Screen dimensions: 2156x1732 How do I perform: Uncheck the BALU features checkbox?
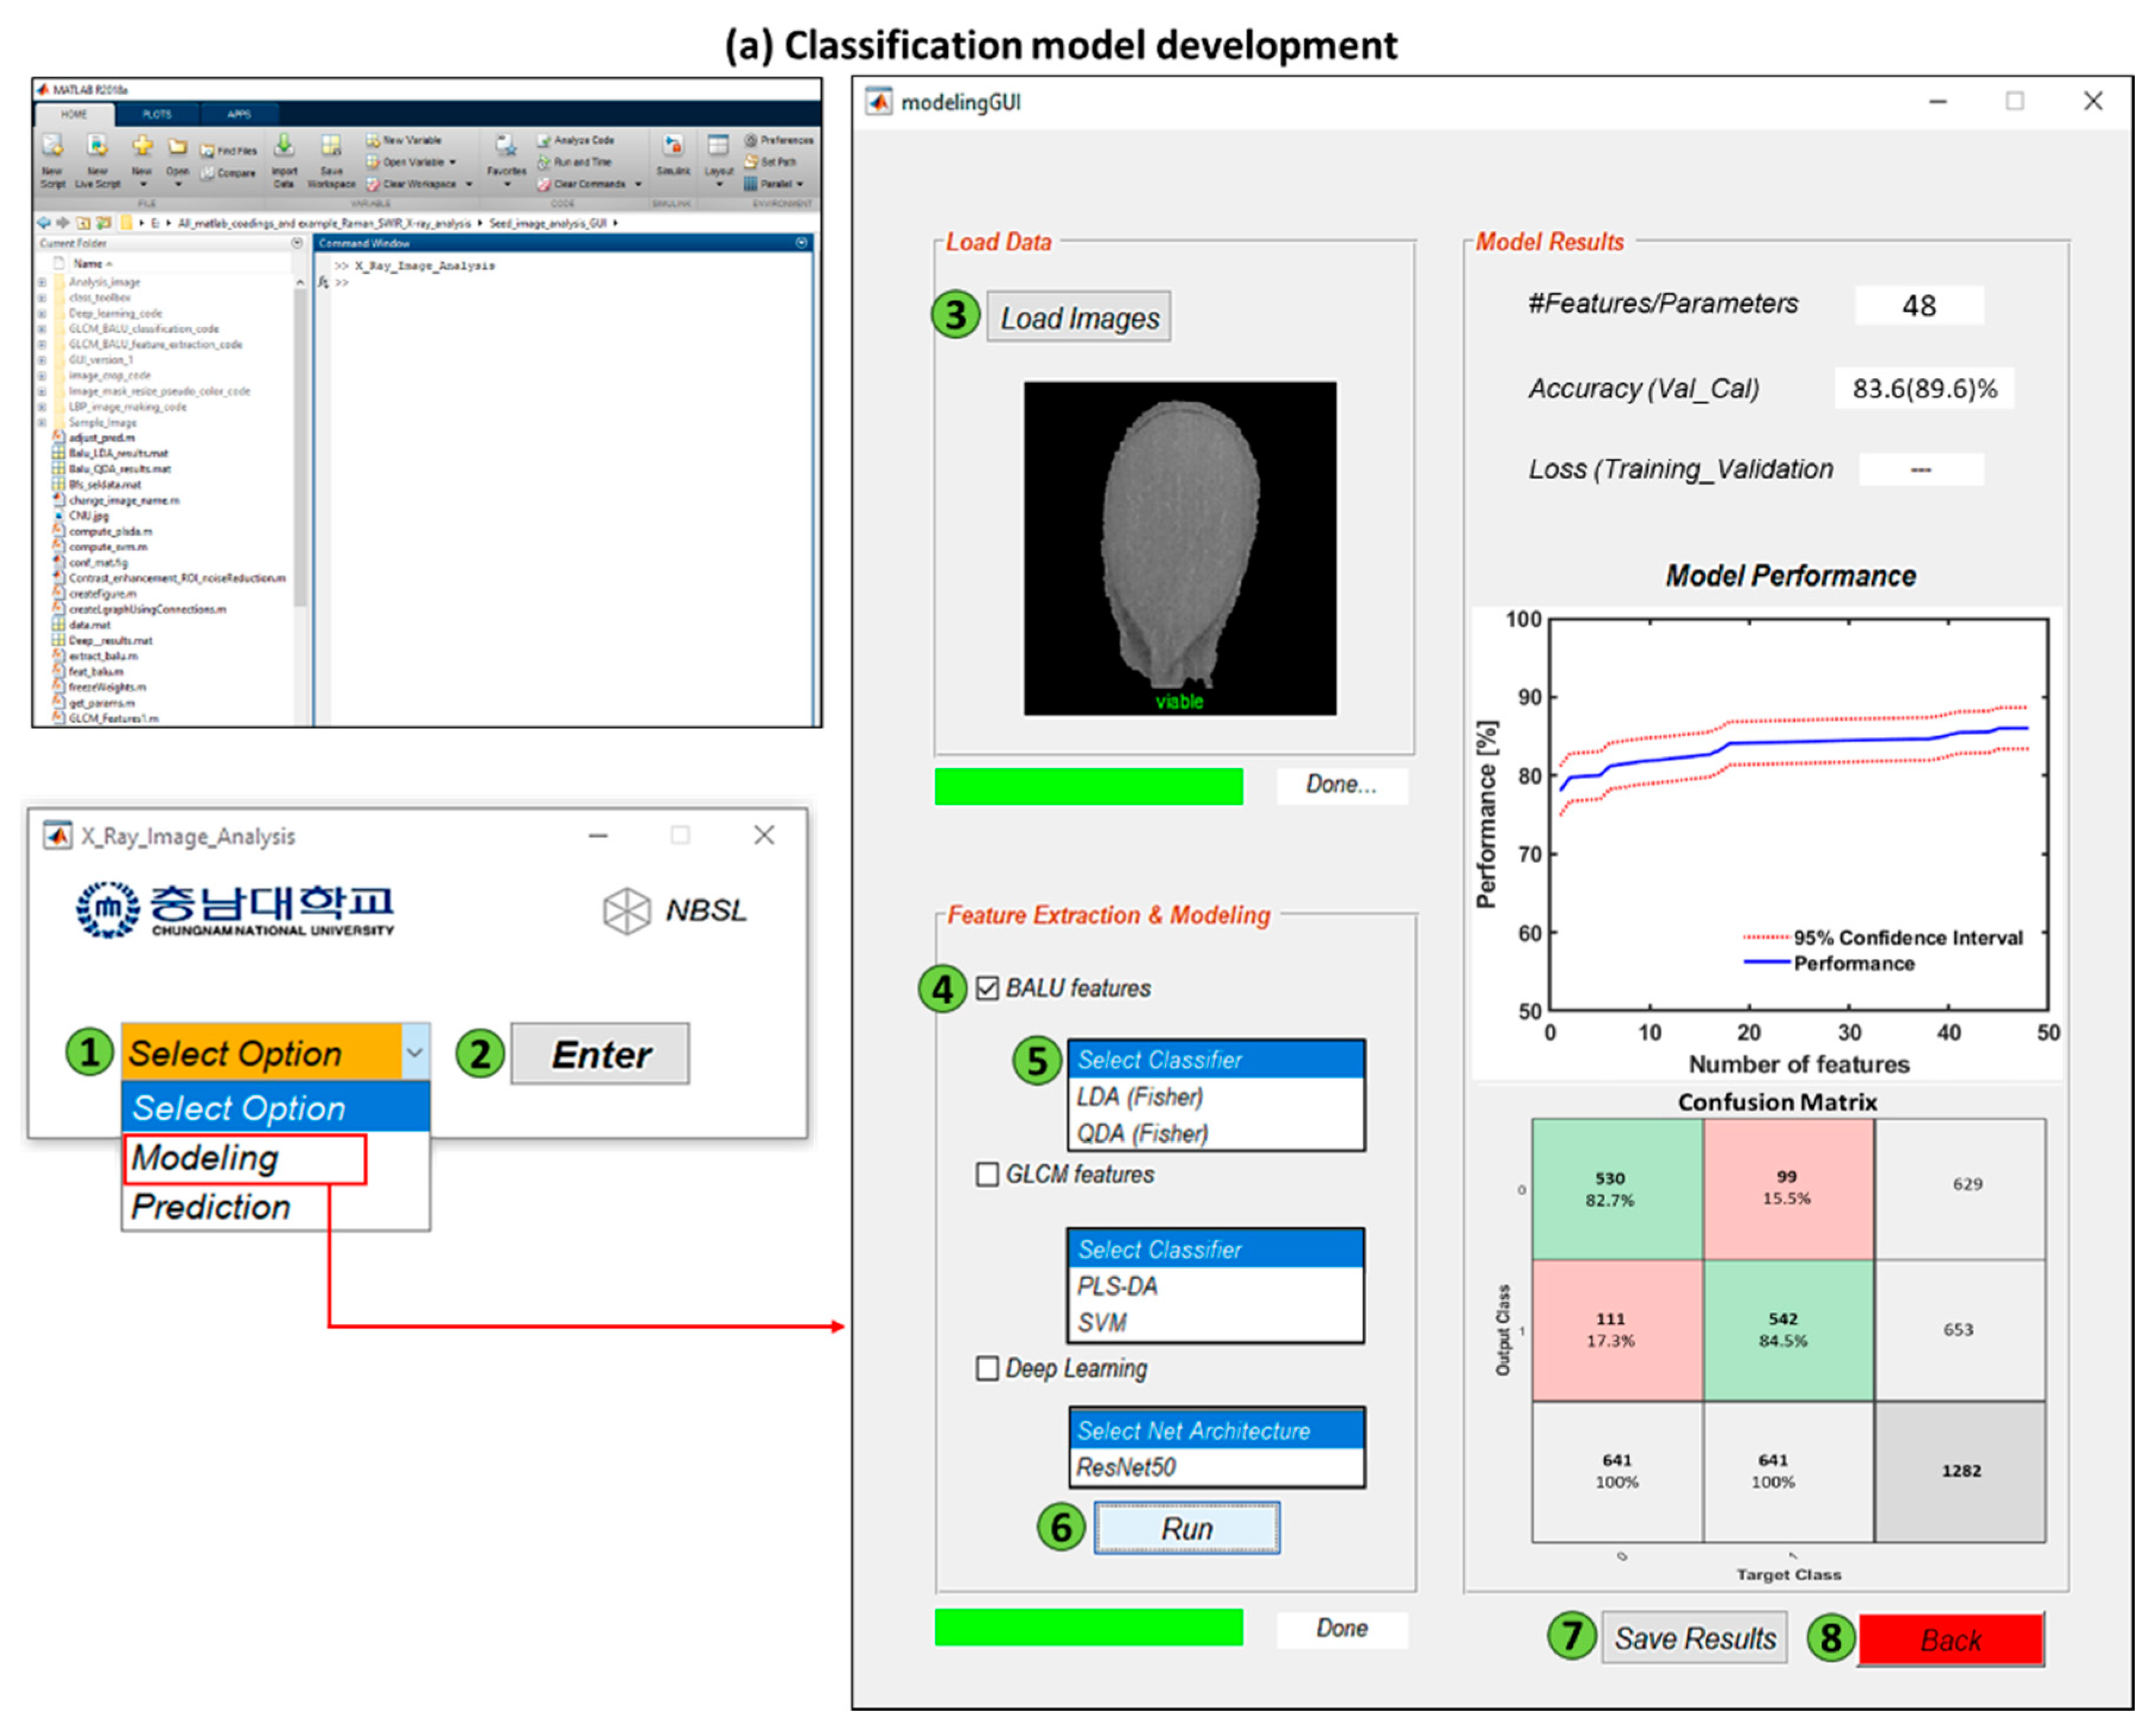click(987, 989)
